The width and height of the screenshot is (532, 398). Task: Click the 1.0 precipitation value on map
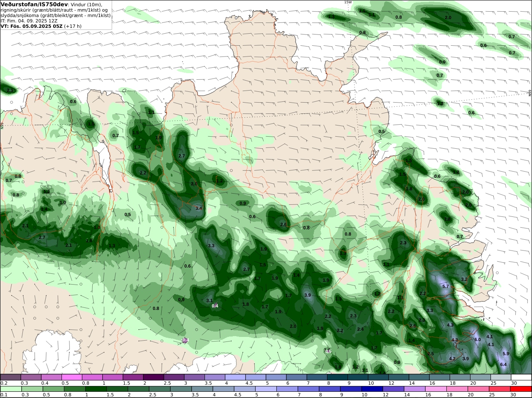pyautogui.click(x=63, y=202)
